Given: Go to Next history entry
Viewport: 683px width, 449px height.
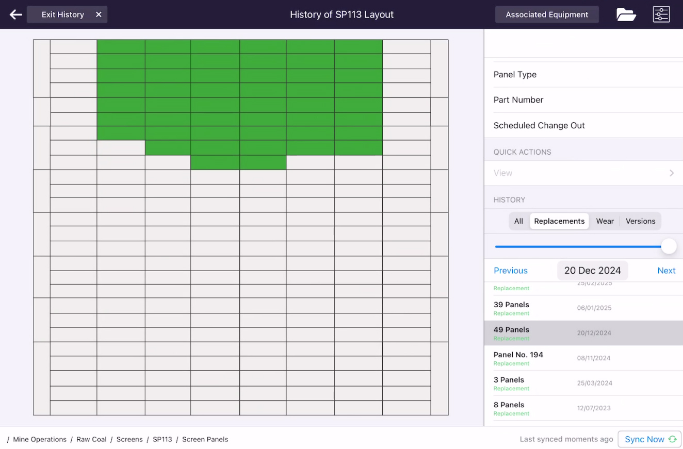Looking at the screenshot, I should pos(666,271).
